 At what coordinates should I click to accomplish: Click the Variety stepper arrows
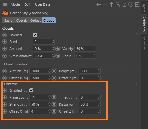coord(94,49)
